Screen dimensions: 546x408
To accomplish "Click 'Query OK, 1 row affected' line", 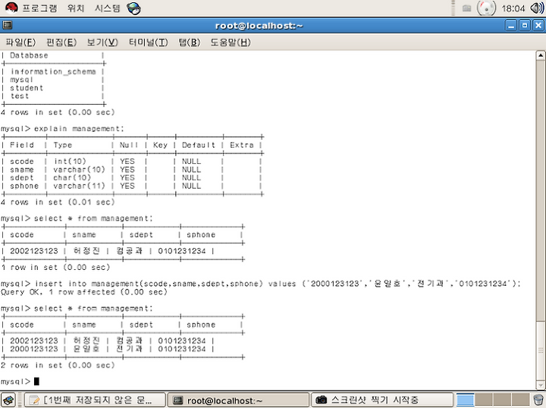I will click(x=84, y=292).
